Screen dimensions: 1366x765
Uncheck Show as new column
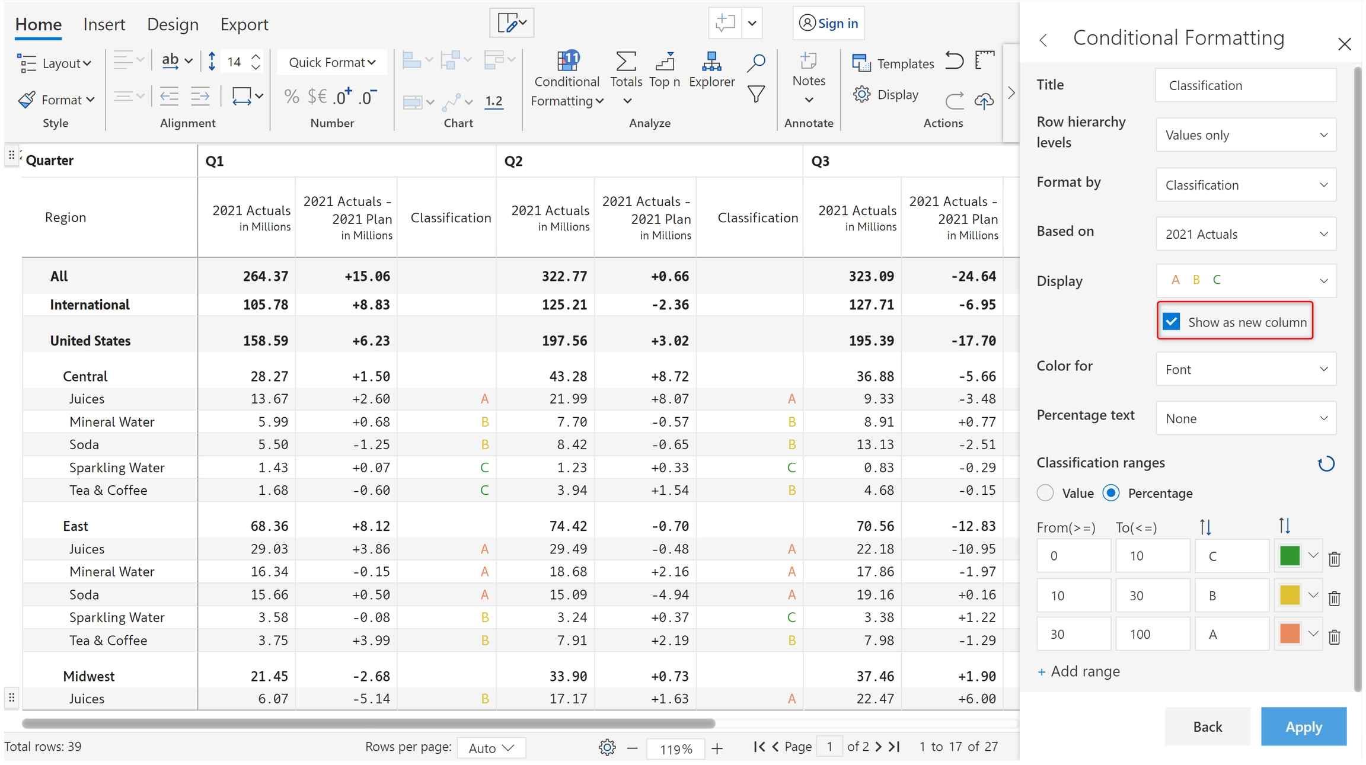pos(1171,322)
